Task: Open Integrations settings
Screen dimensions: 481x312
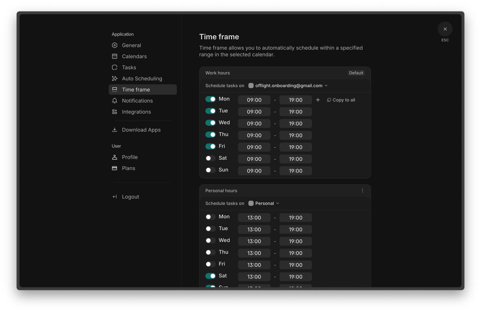Action: tap(143, 112)
